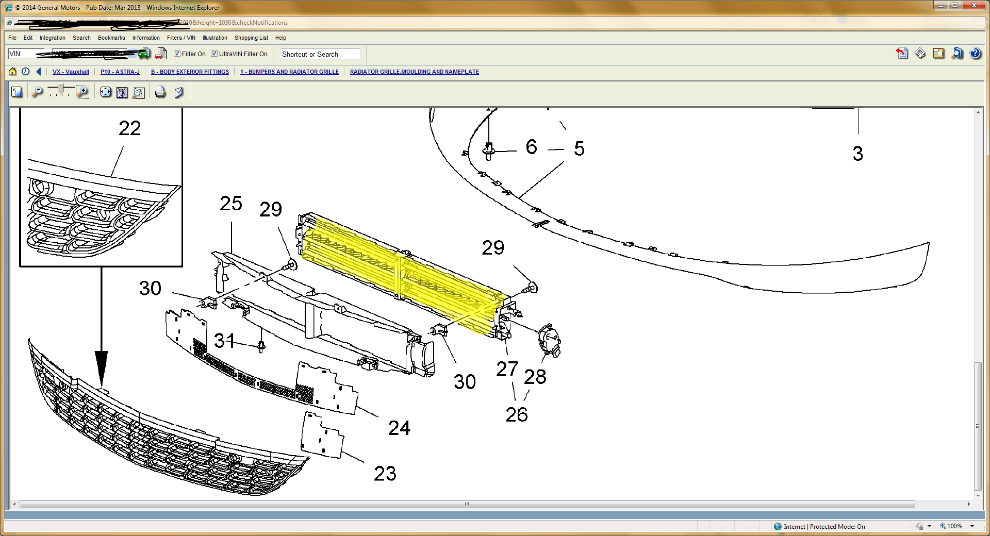The width and height of the screenshot is (990, 536).
Task: Uncheck the Filter On checkbox
Action: click(177, 54)
